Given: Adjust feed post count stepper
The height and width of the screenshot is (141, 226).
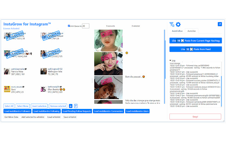Looking at the screenshot, I should click(x=191, y=49).
